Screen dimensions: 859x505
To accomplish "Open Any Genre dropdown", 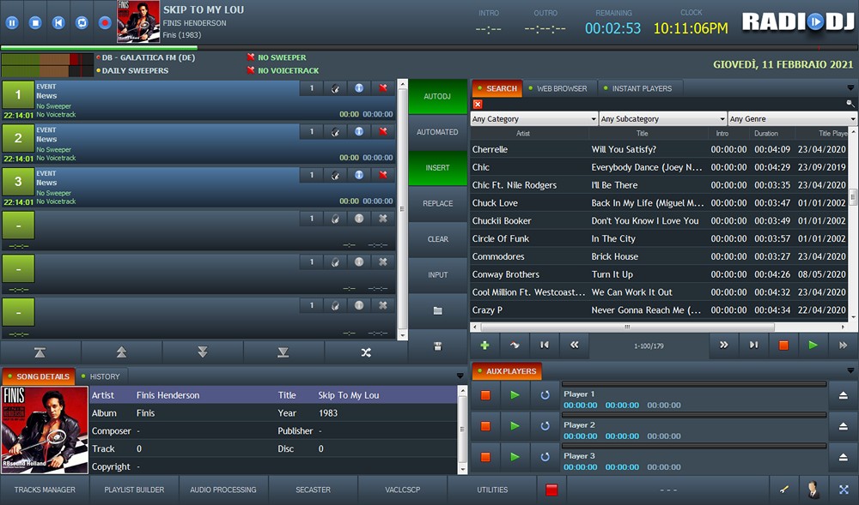I will (792, 118).
